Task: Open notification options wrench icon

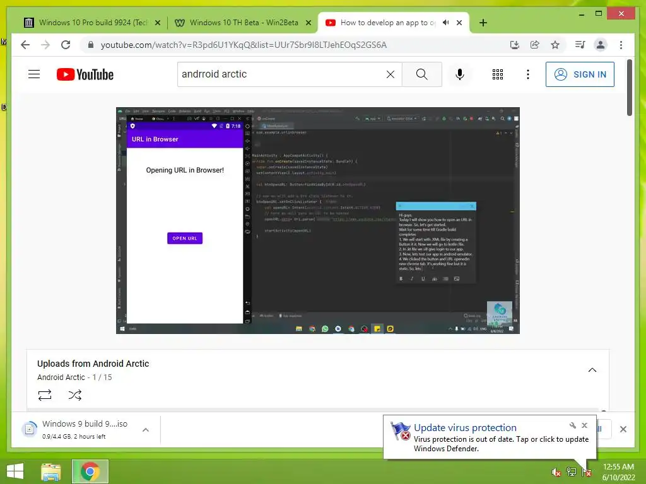Action: click(x=573, y=425)
